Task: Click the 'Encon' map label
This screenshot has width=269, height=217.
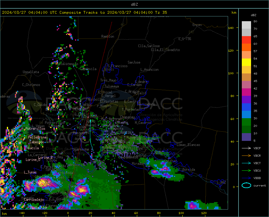Action: click(x=197, y=25)
